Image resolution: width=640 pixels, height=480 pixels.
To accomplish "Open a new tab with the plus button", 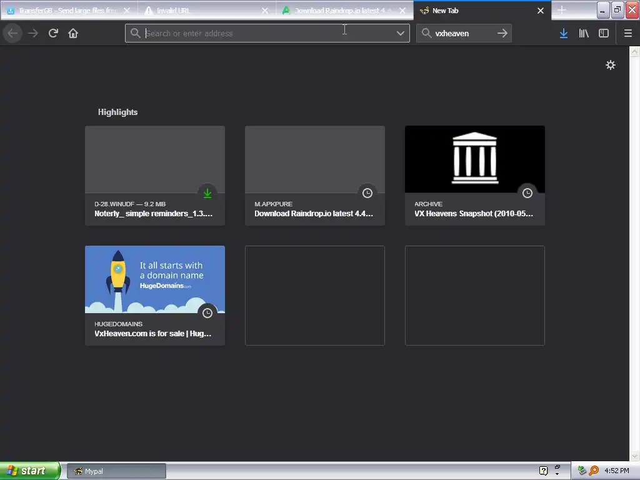I will [562, 10].
